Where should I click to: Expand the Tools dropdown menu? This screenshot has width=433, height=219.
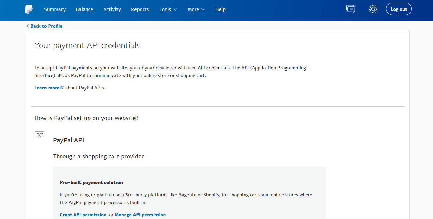(168, 9)
